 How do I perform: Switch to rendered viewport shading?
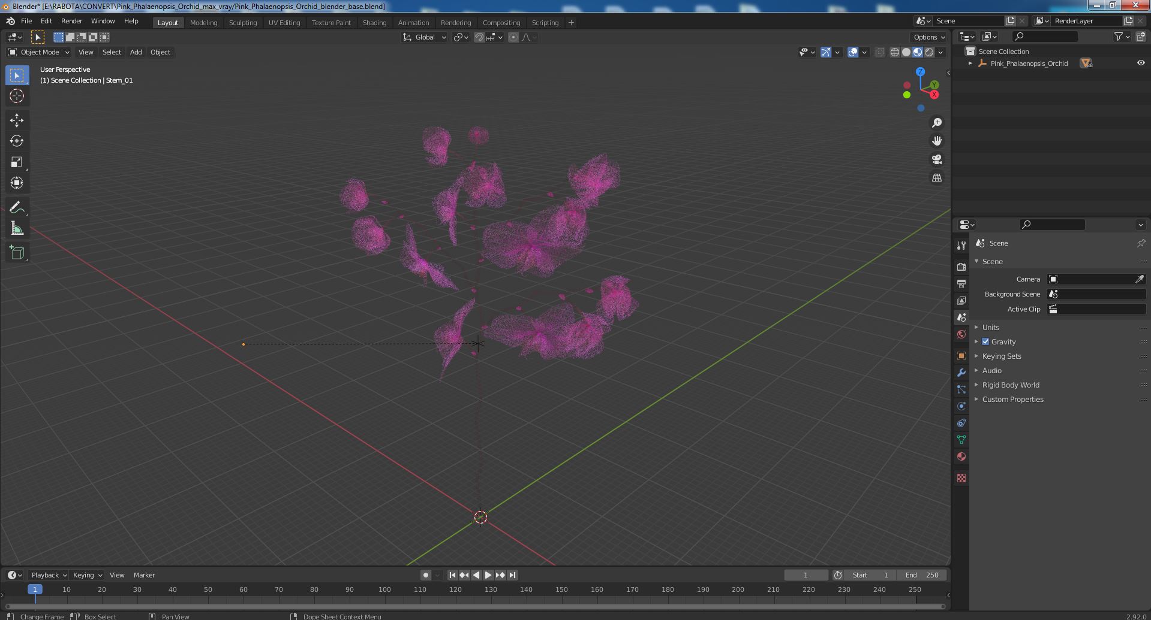929,52
